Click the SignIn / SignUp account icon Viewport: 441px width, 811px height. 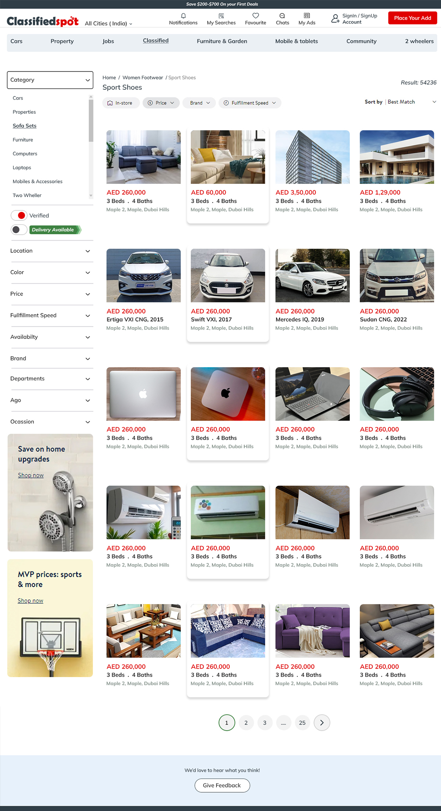(335, 18)
